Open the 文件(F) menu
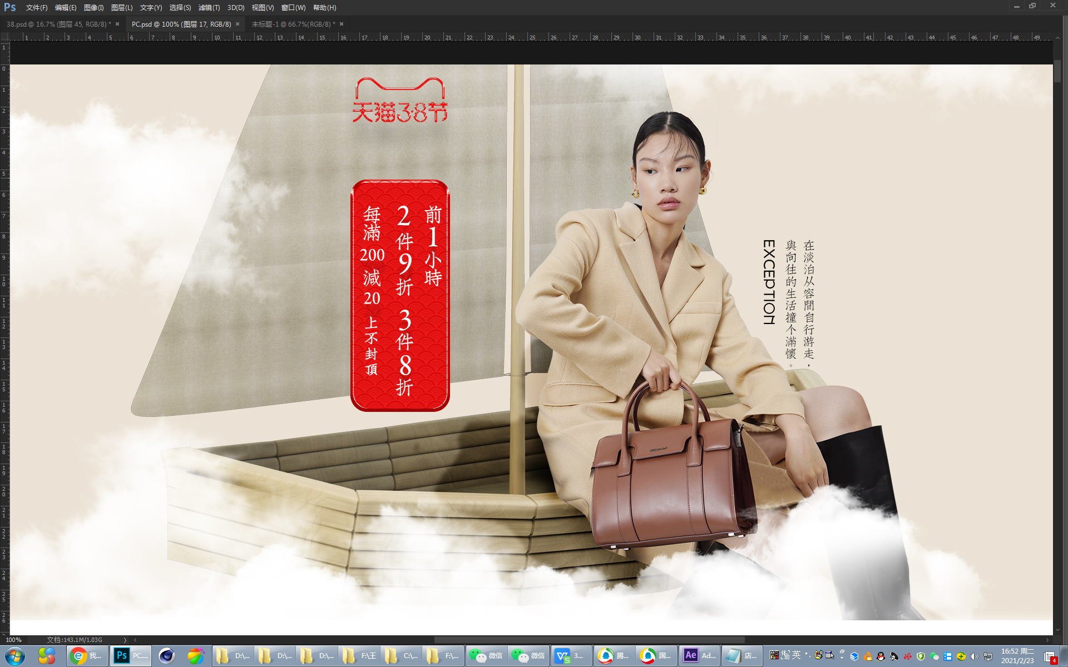1068x667 pixels. [36, 8]
